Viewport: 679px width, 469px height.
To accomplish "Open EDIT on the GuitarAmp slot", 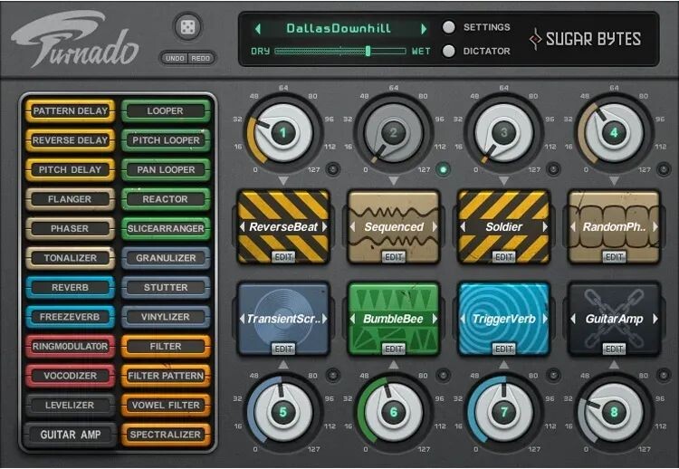I will click(614, 349).
